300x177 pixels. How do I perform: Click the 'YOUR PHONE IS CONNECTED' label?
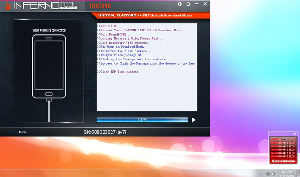click(x=49, y=30)
